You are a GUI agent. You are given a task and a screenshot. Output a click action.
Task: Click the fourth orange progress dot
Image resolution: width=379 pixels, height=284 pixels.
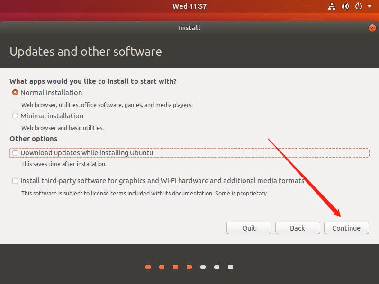coord(189,267)
